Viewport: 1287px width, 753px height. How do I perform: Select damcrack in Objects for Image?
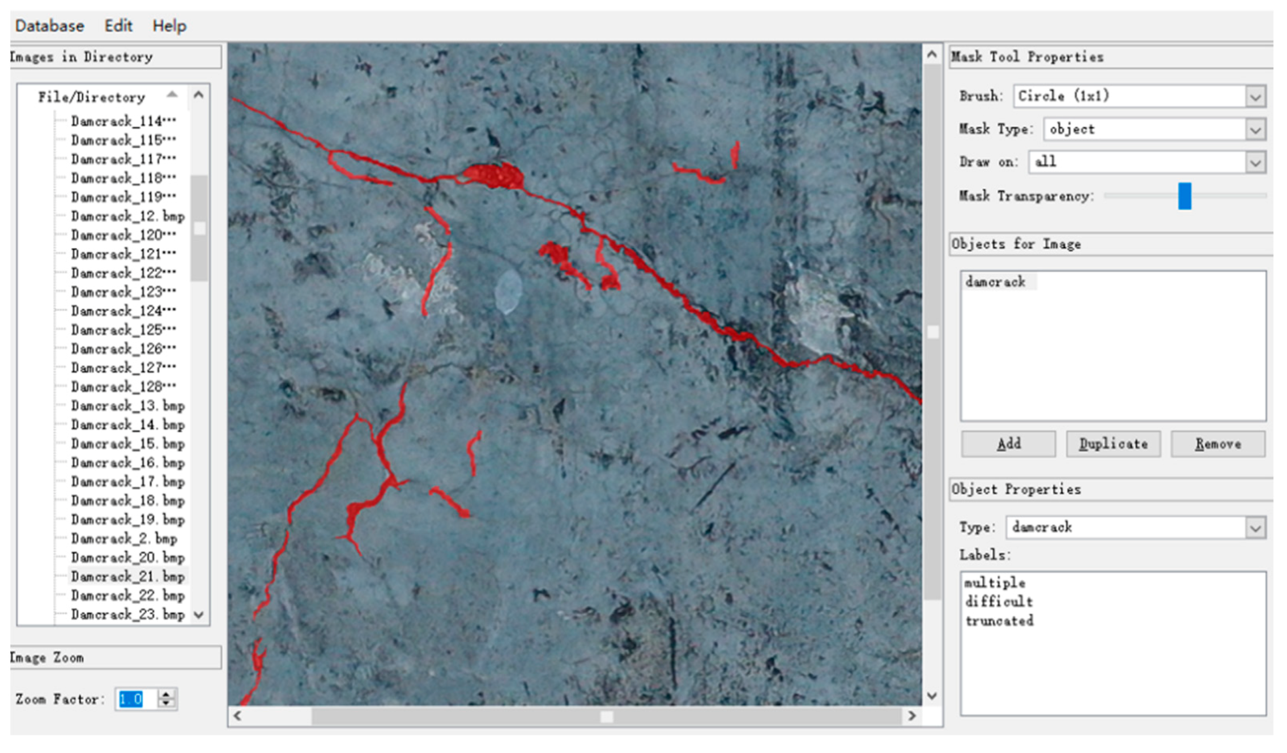click(995, 282)
